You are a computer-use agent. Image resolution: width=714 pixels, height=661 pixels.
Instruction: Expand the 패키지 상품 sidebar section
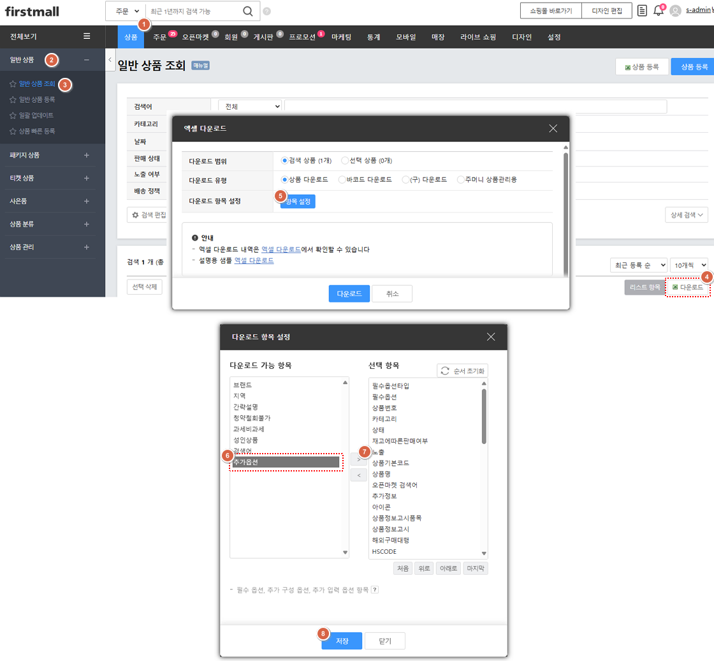(87, 156)
